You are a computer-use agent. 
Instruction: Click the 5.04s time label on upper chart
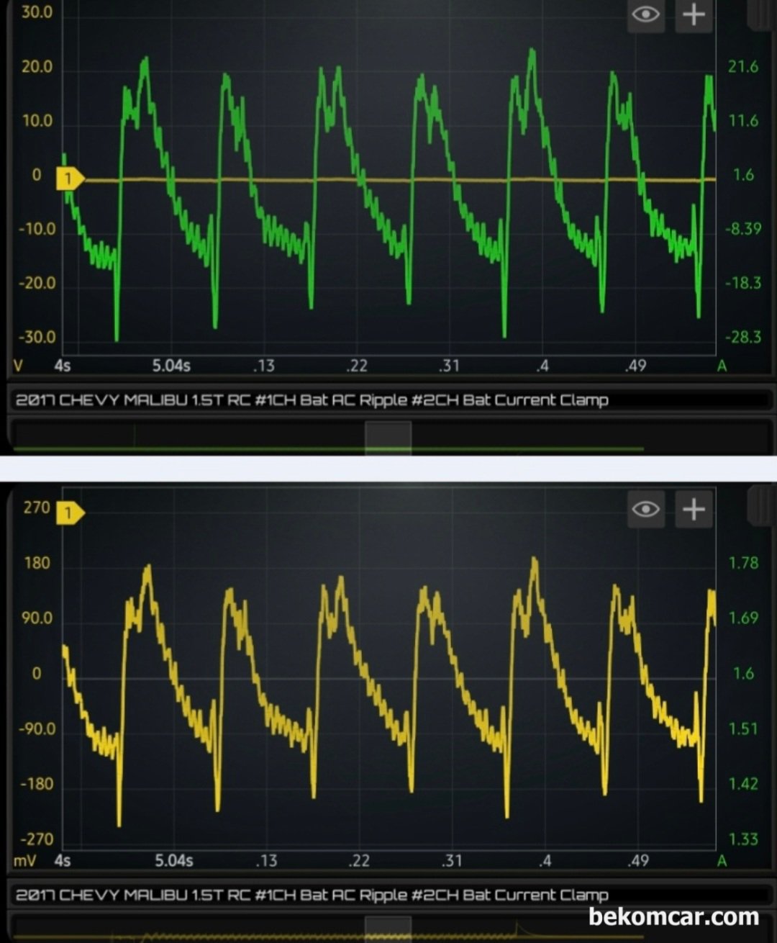[x=171, y=366]
